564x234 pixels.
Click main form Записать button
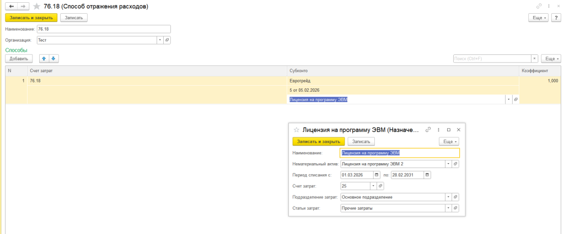point(74,18)
